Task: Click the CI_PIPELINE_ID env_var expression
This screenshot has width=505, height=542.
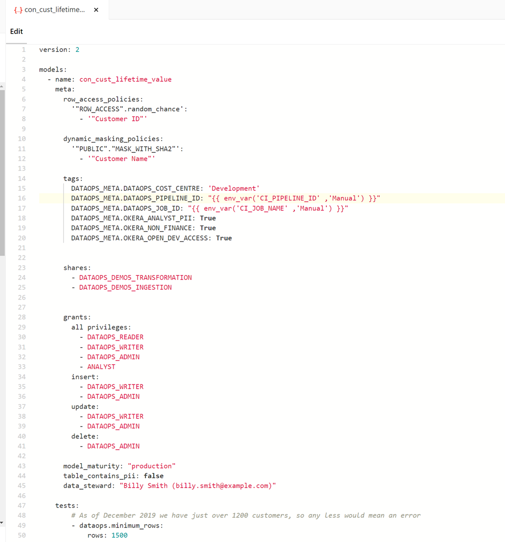Action: coord(294,198)
